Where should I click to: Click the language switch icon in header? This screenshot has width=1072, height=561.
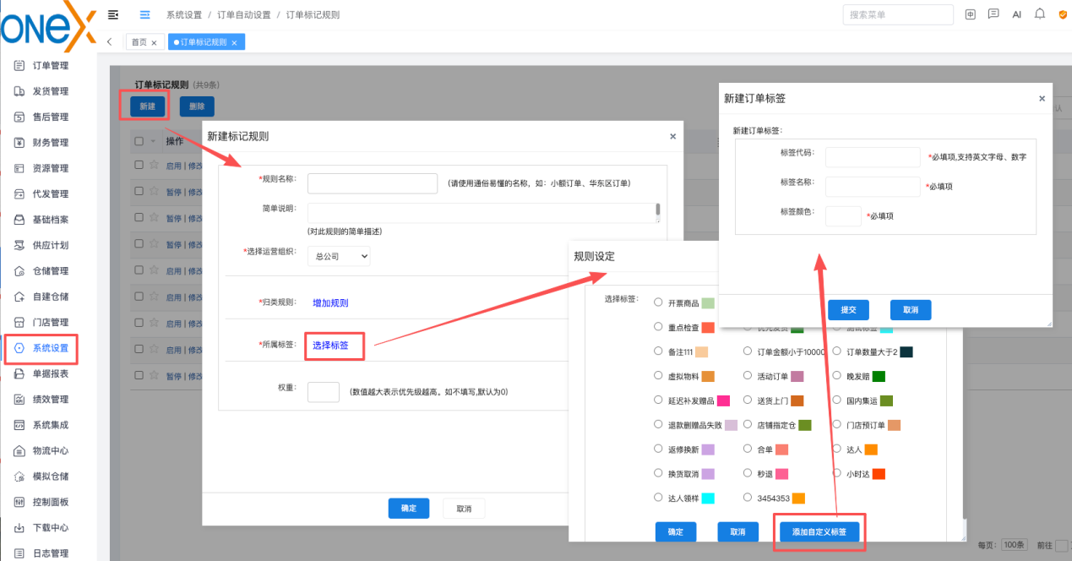point(971,14)
